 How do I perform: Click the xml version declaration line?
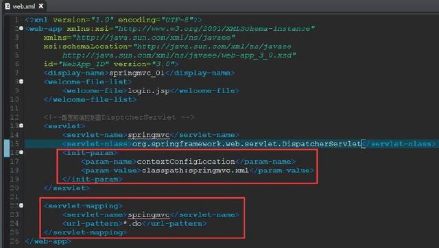tap(113, 20)
